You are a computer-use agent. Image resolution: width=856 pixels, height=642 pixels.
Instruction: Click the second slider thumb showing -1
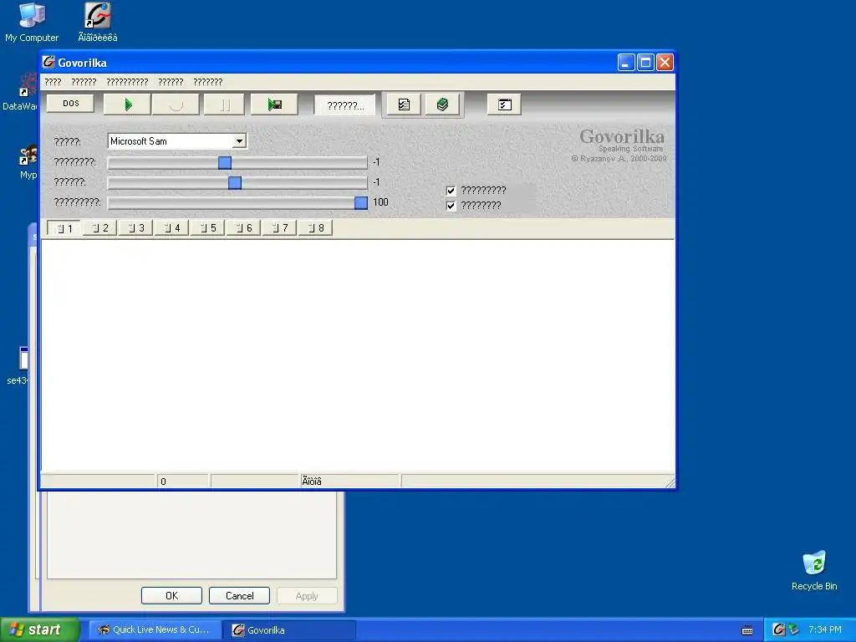tap(235, 183)
